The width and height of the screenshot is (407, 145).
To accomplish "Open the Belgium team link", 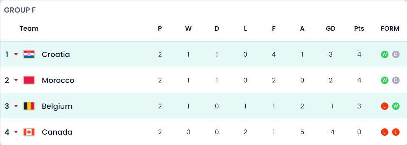I will coord(57,106).
